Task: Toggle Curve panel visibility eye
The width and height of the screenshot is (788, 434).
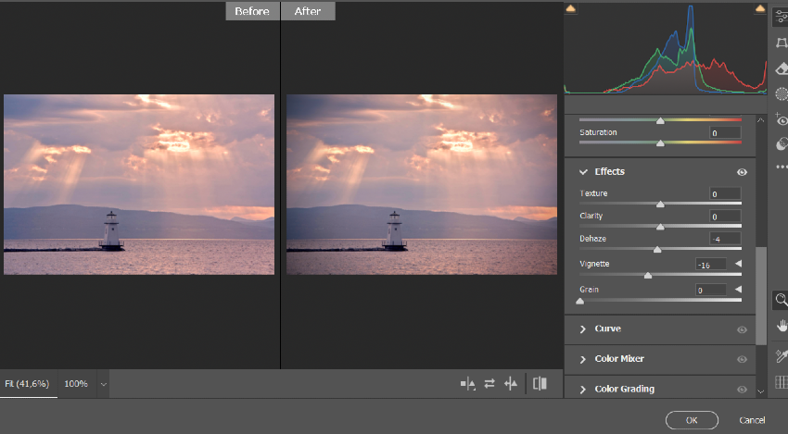Action: point(742,329)
